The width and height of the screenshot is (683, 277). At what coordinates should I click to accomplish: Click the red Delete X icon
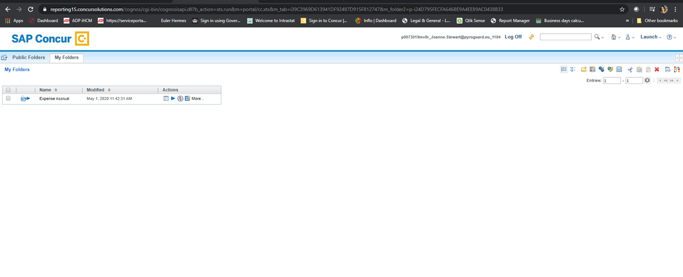pos(657,69)
